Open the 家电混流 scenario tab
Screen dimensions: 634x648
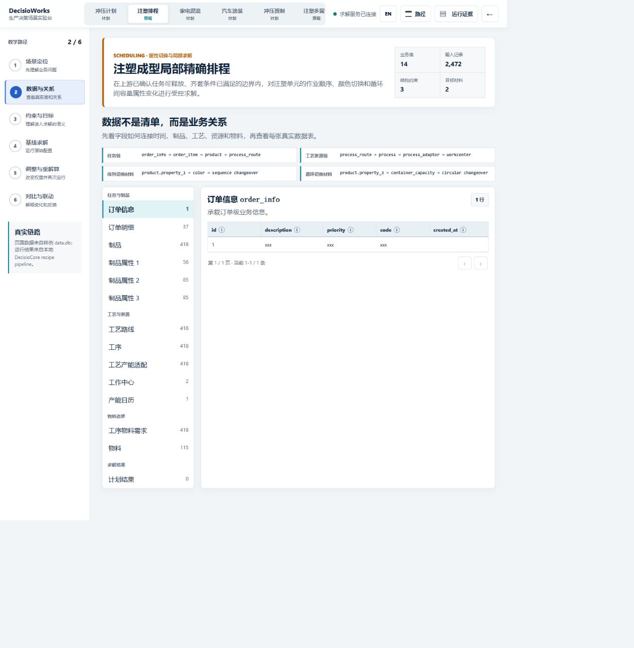pos(190,14)
